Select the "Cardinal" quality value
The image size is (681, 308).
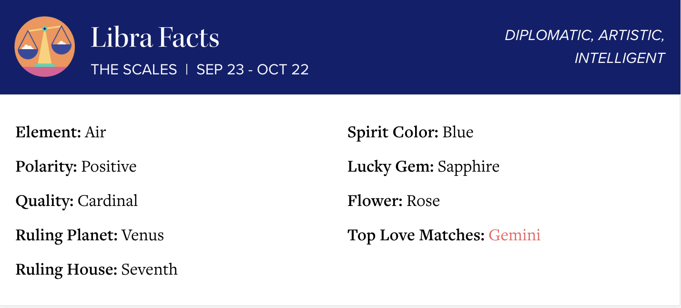108,201
